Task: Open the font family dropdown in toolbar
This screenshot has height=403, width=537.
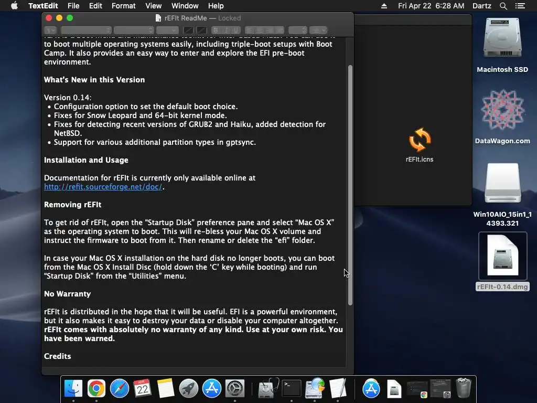Action: pyautogui.click(x=86, y=30)
